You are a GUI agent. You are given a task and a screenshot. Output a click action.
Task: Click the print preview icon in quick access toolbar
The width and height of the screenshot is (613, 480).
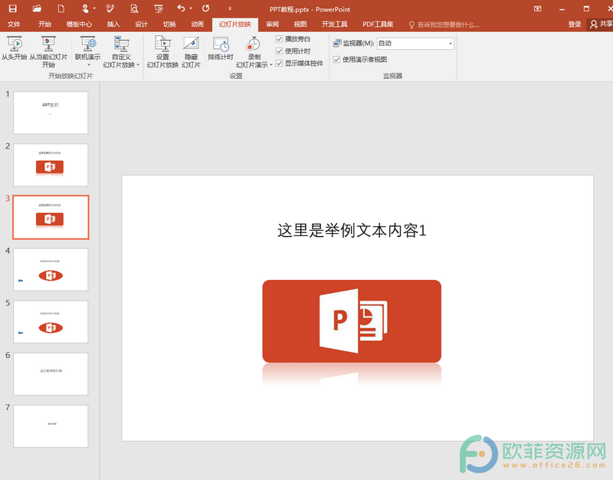(x=134, y=8)
